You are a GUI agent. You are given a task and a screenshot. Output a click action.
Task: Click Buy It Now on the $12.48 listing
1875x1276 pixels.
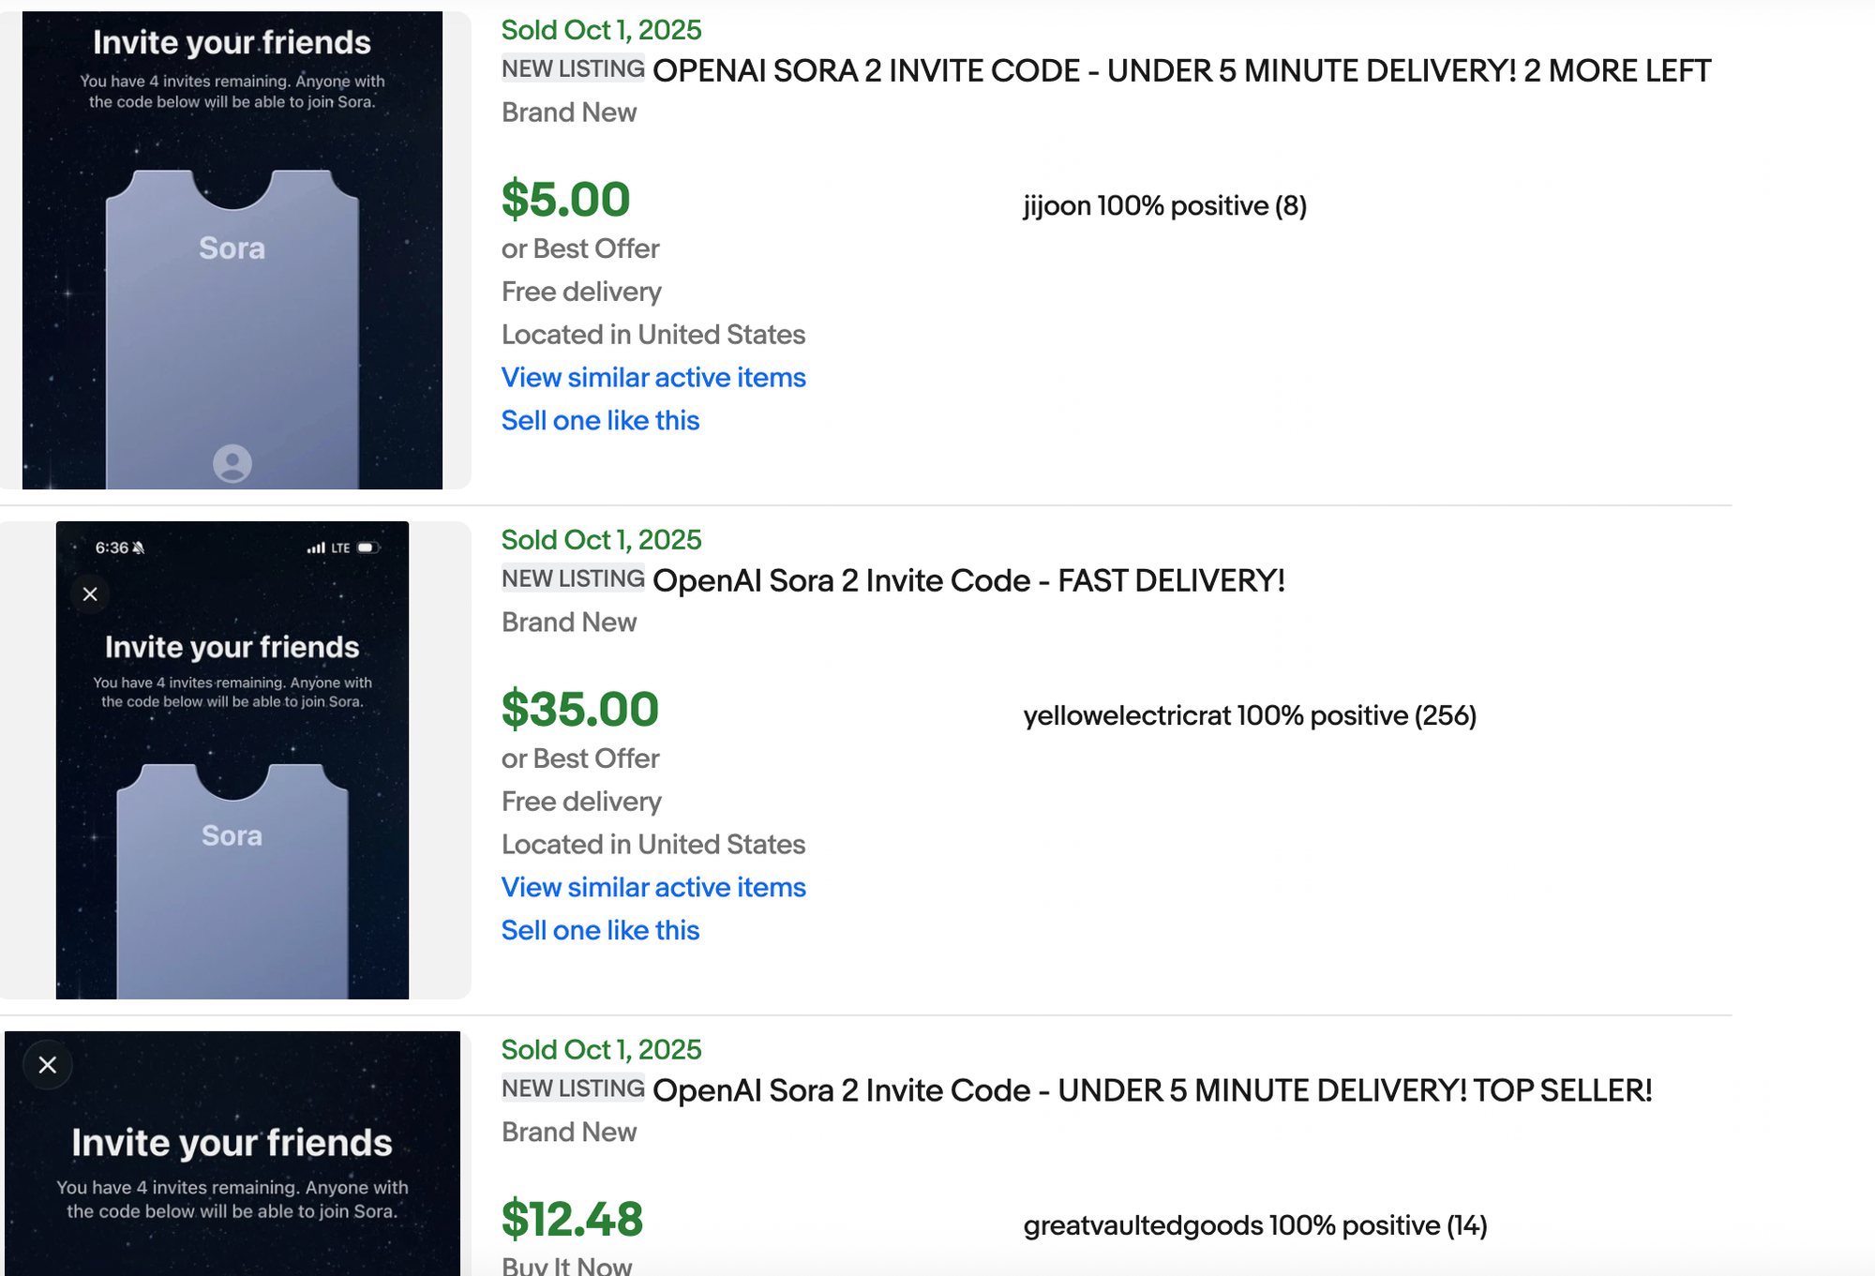point(566,1264)
